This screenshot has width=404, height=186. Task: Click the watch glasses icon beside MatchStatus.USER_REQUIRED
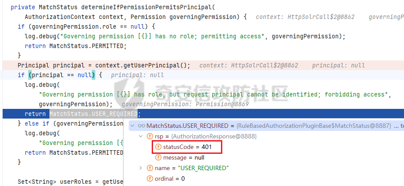click(141, 126)
